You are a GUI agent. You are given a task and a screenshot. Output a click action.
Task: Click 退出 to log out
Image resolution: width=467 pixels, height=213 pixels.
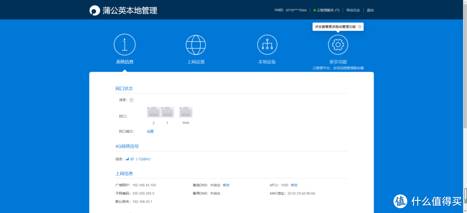tap(370, 10)
